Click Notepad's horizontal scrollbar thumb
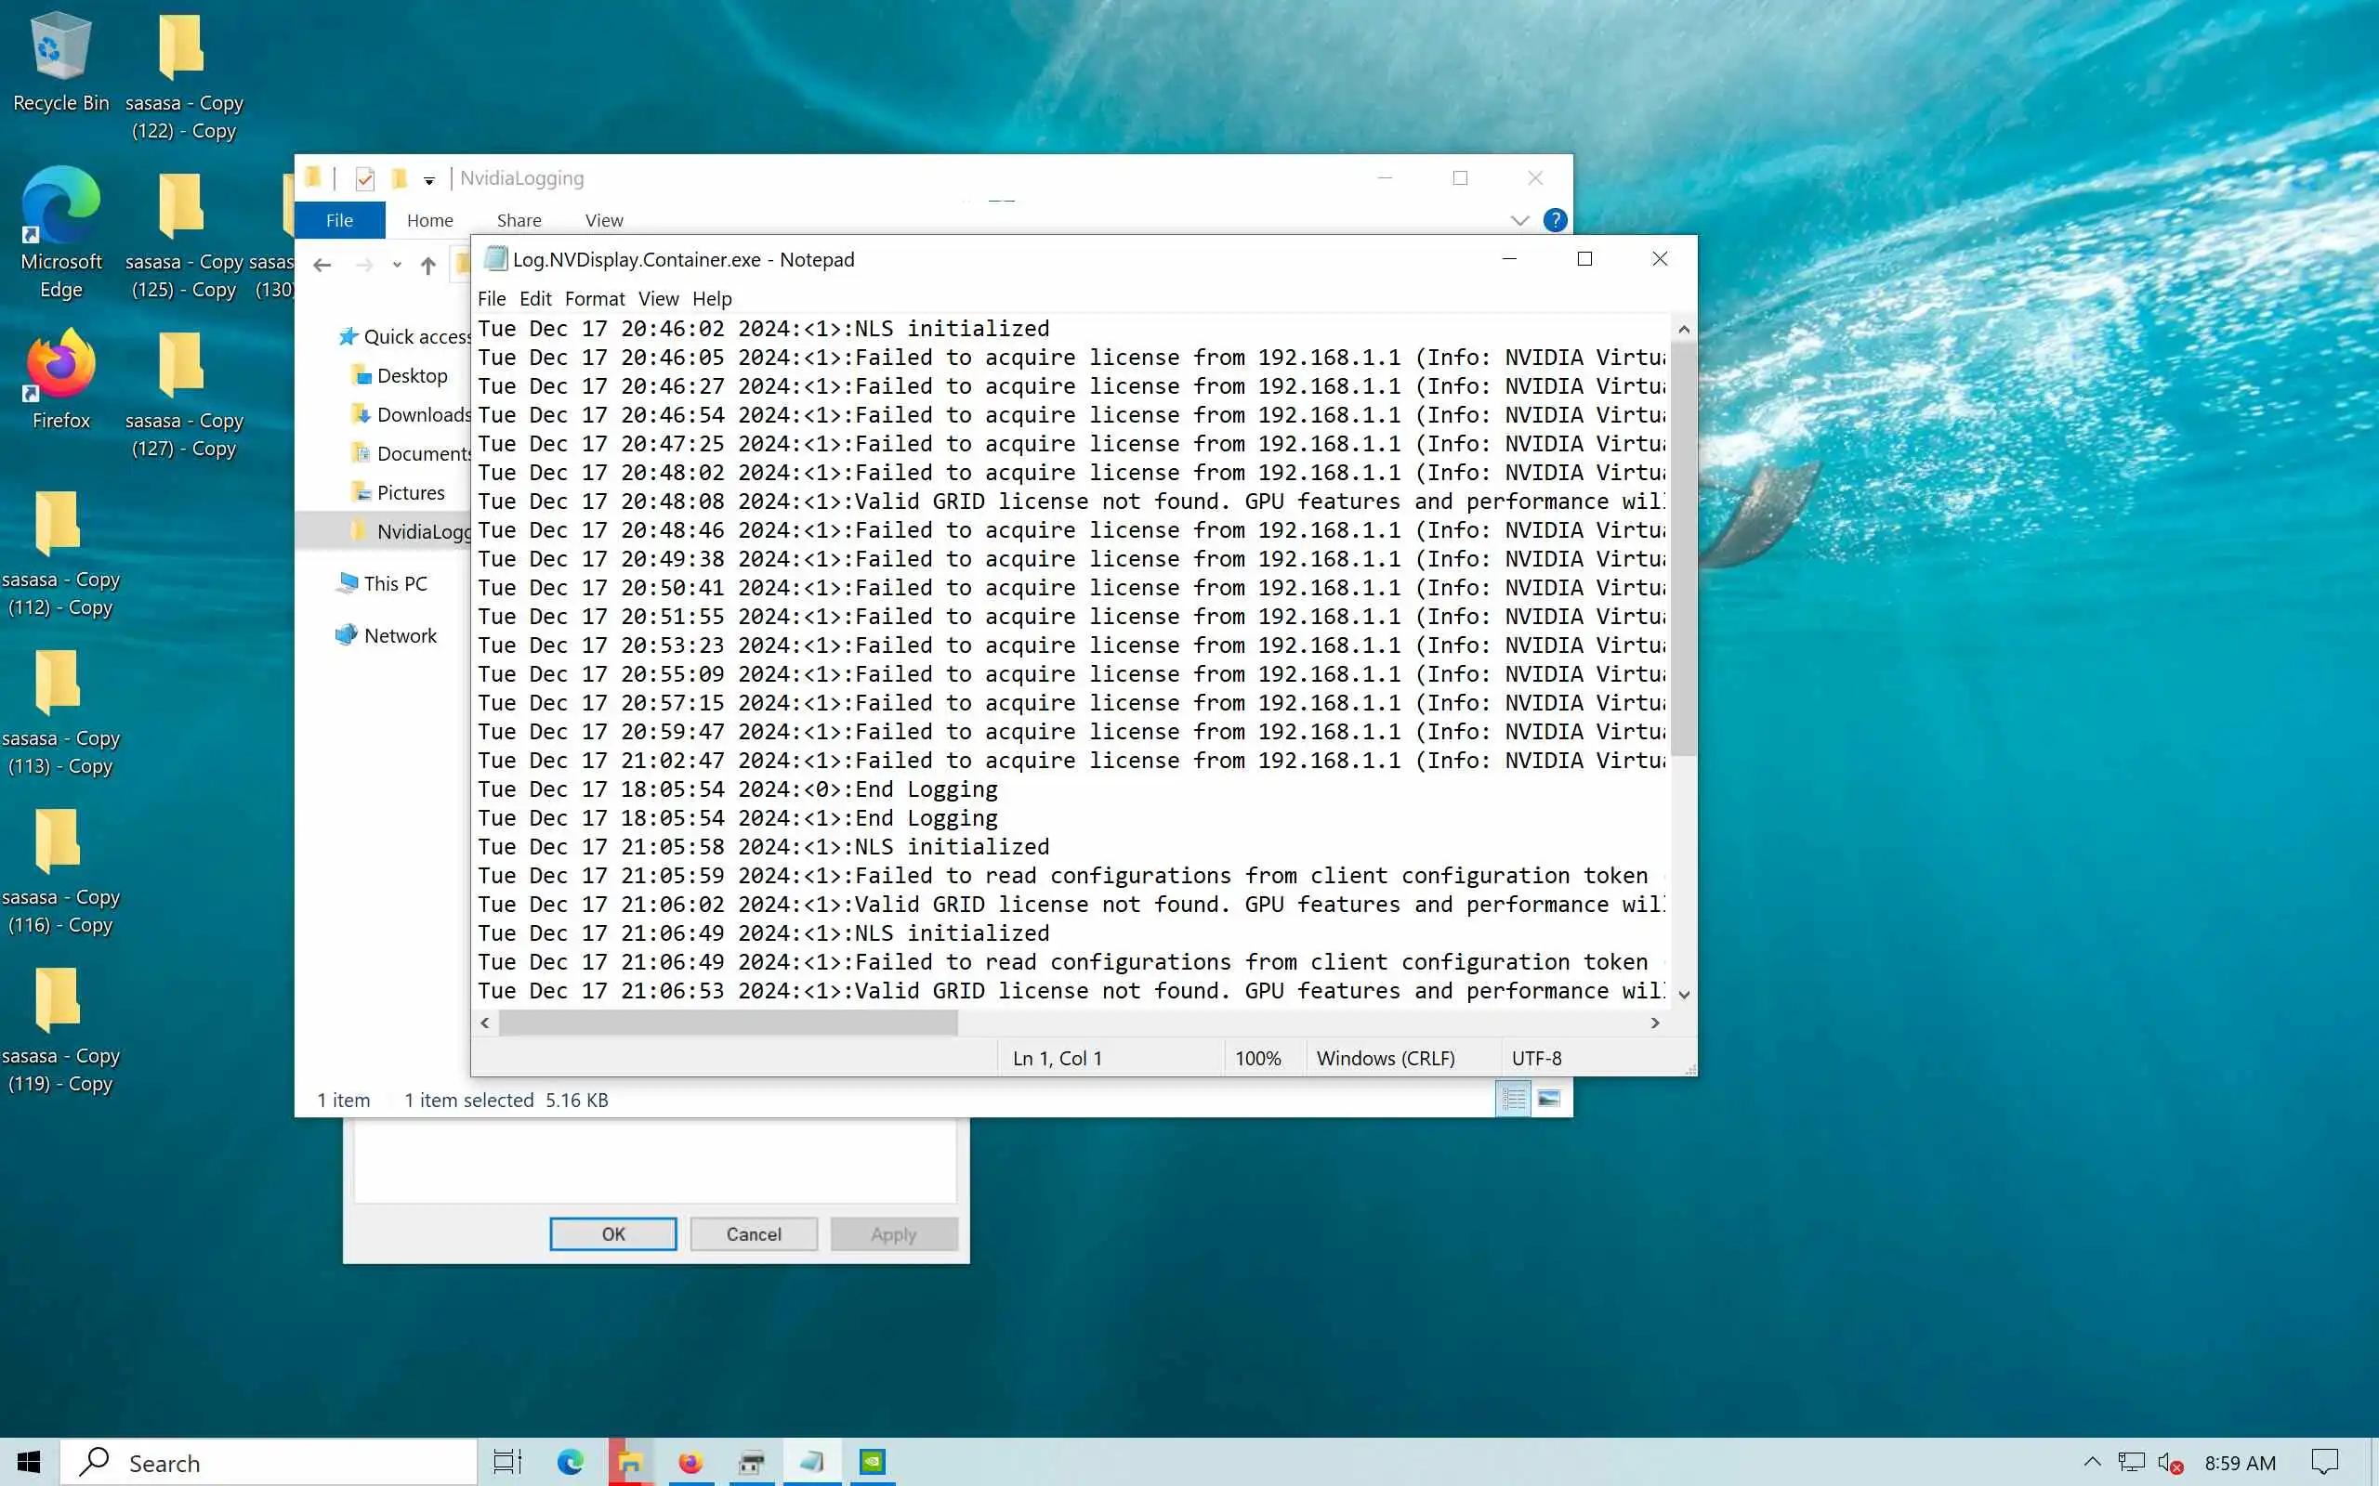Image resolution: width=2379 pixels, height=1486 pixels. (x=728, y=1023)
